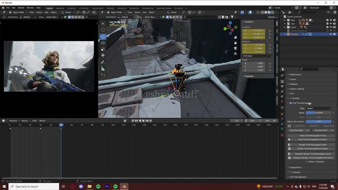Open the outliner filter funnel icon

click(x=328, y=12)
